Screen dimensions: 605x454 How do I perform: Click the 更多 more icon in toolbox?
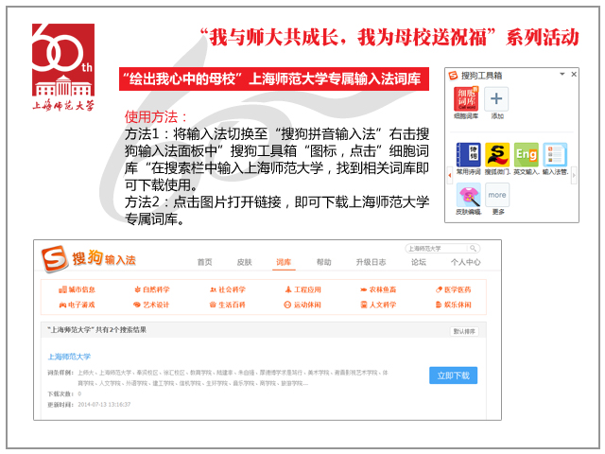coord(498,195)
